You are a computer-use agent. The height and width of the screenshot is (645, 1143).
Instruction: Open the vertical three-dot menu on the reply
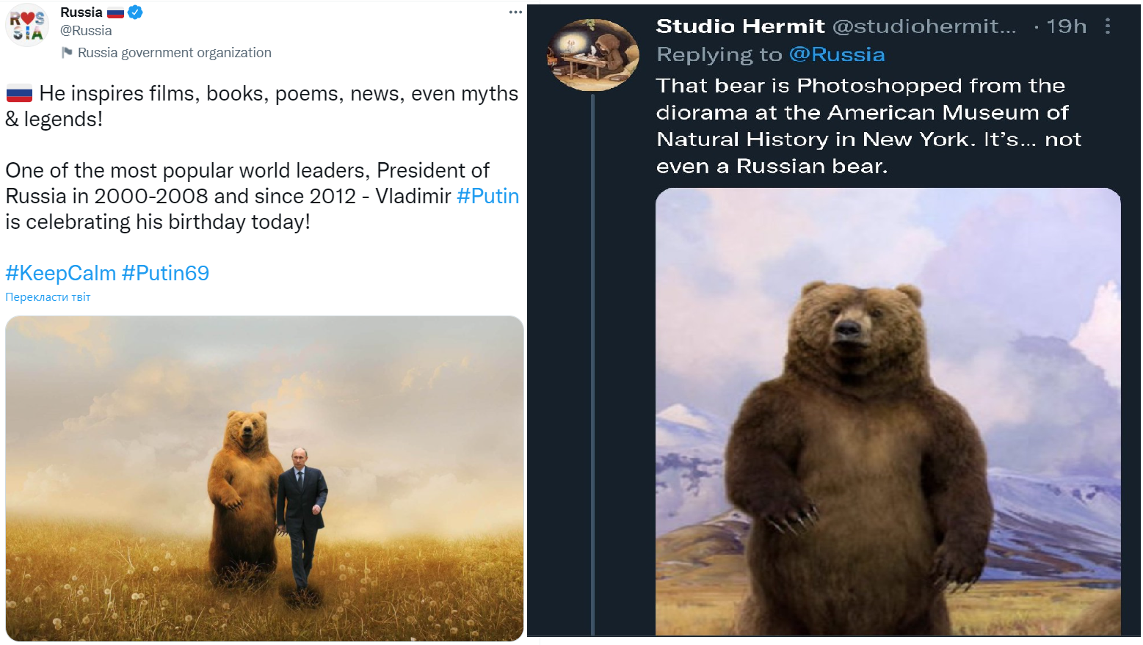(x=1108, y=26)
